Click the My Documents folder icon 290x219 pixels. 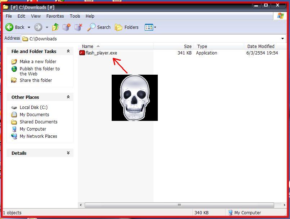point(14,114)
